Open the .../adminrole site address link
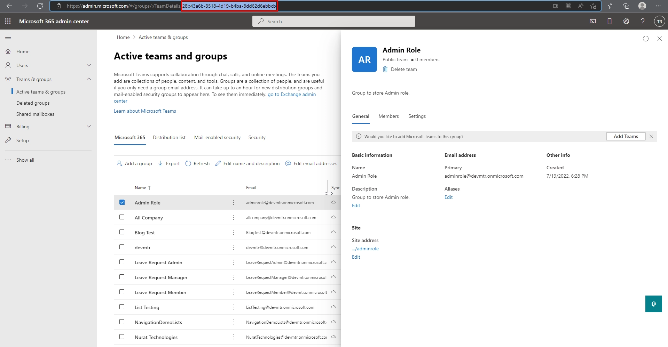The height and width of the screenshot is (347, 668). [x=365, y=249]
